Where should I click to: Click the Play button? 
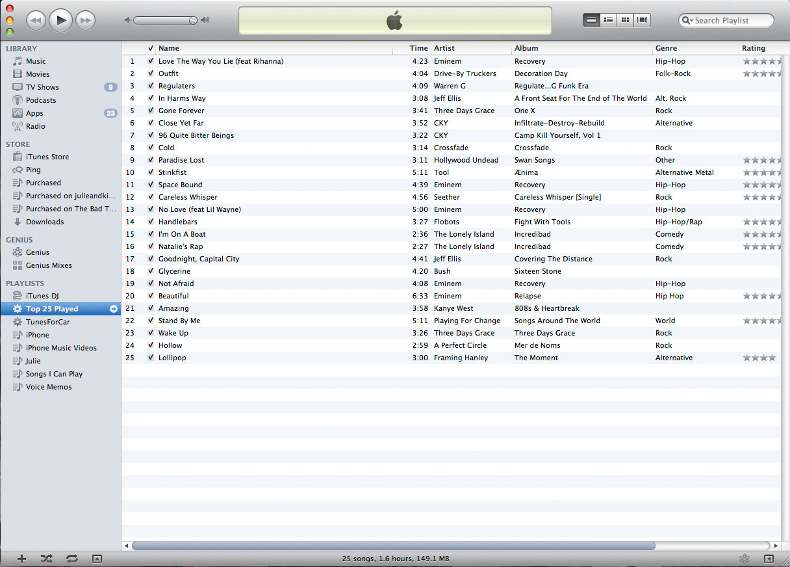click(60, 20)
